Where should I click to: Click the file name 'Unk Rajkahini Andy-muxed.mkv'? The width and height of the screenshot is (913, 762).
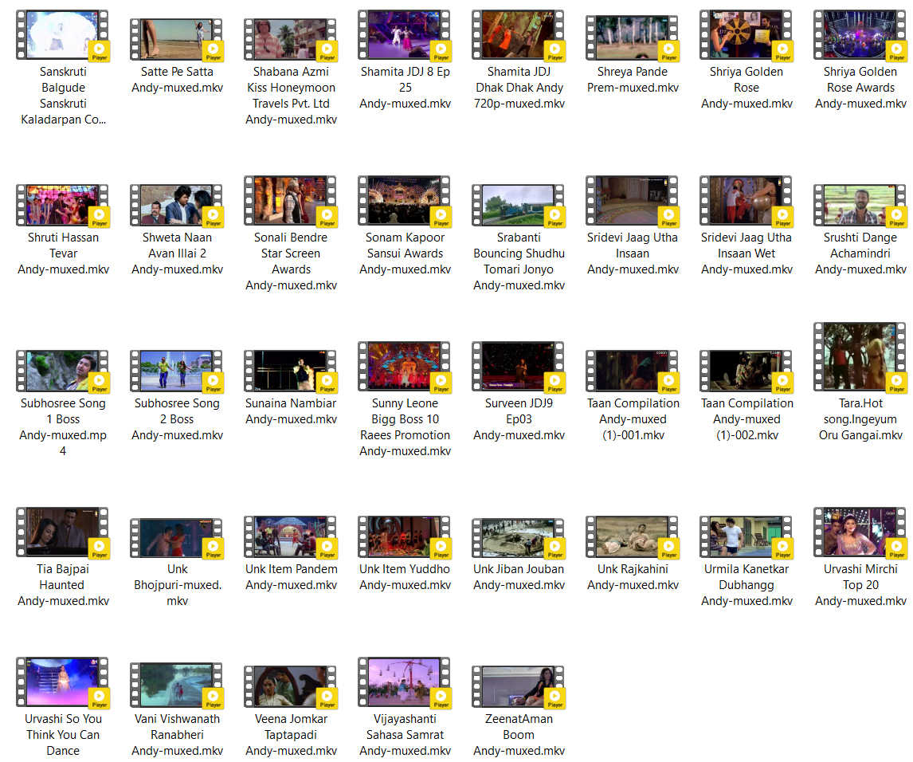click(x=633, y=577)
